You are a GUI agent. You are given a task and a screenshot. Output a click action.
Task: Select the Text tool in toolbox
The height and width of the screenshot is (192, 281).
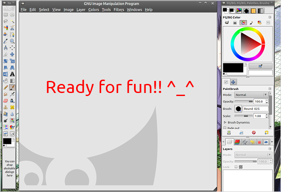(13, 74)
